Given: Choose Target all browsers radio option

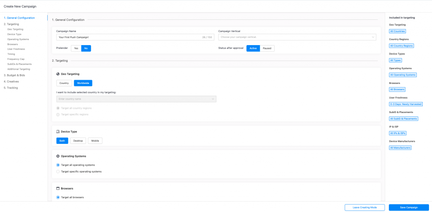Looking at the screenshot, I should pyautogui.click(x=58, y=197).
